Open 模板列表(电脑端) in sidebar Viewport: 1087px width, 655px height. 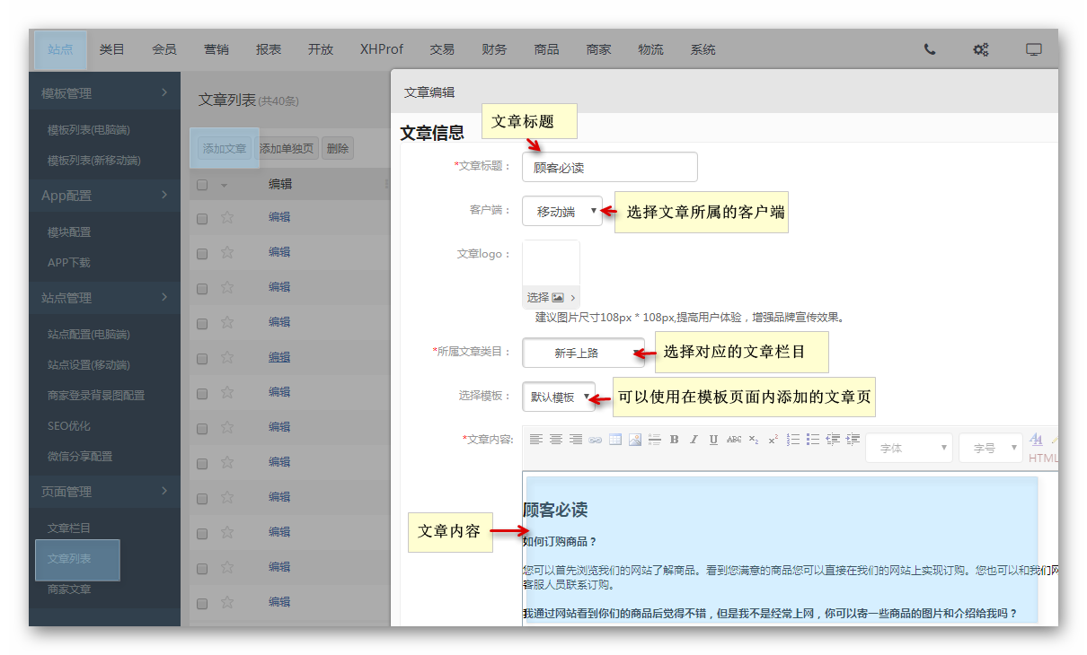click(x=89, y=130)
